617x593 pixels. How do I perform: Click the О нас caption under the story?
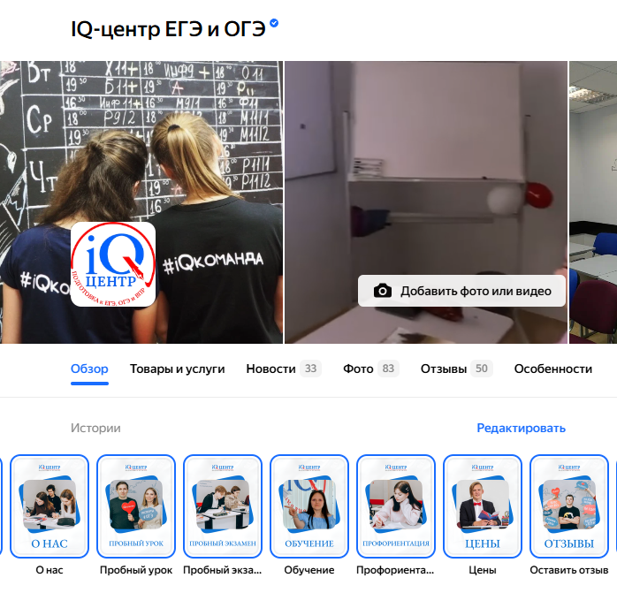(50, 570)
